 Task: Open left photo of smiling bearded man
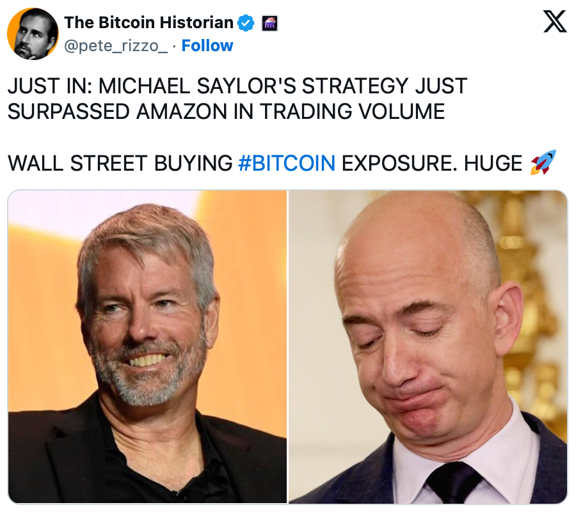[x=147, y=347]
